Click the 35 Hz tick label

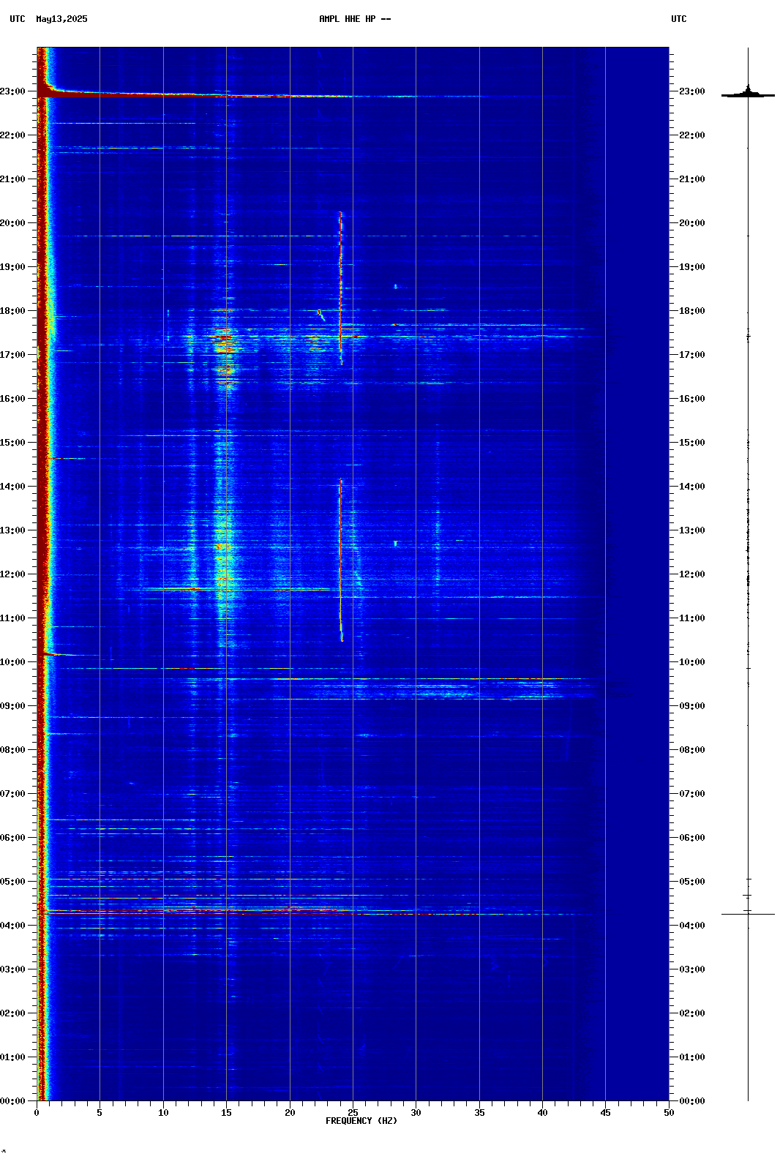(x=479, y=1113)
